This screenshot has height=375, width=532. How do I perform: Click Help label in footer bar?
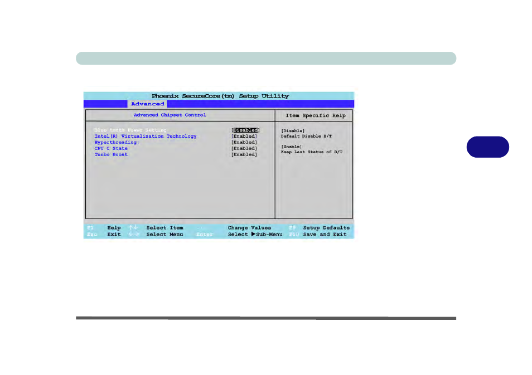tap(114, 228)
